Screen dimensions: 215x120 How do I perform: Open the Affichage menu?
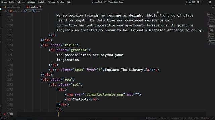pos(31,2)
